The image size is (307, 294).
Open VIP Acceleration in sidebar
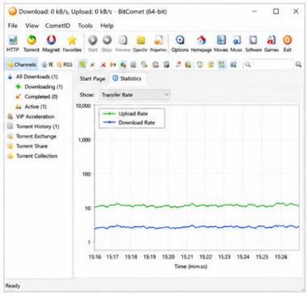(x=35, y=117)
